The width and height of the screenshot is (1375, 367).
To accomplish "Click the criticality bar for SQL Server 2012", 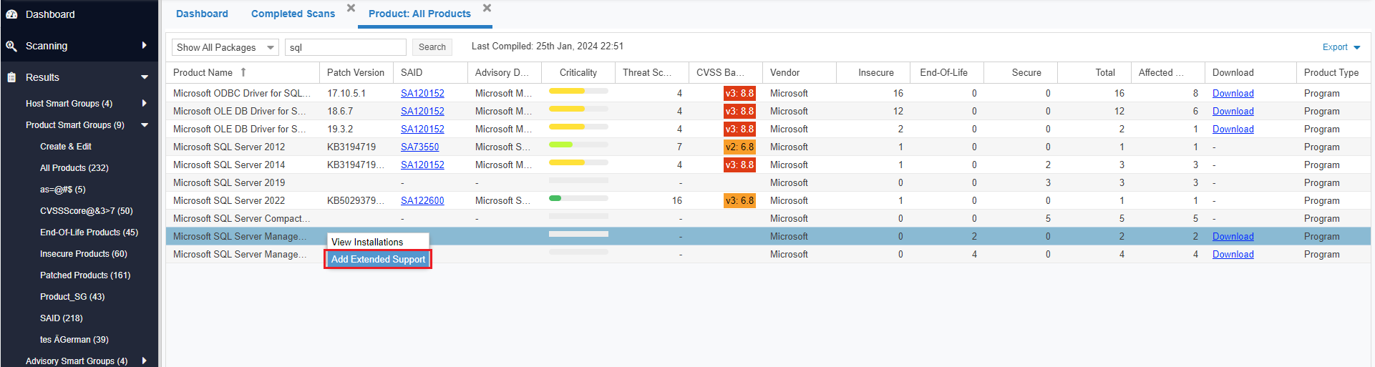I will point(578,145).
